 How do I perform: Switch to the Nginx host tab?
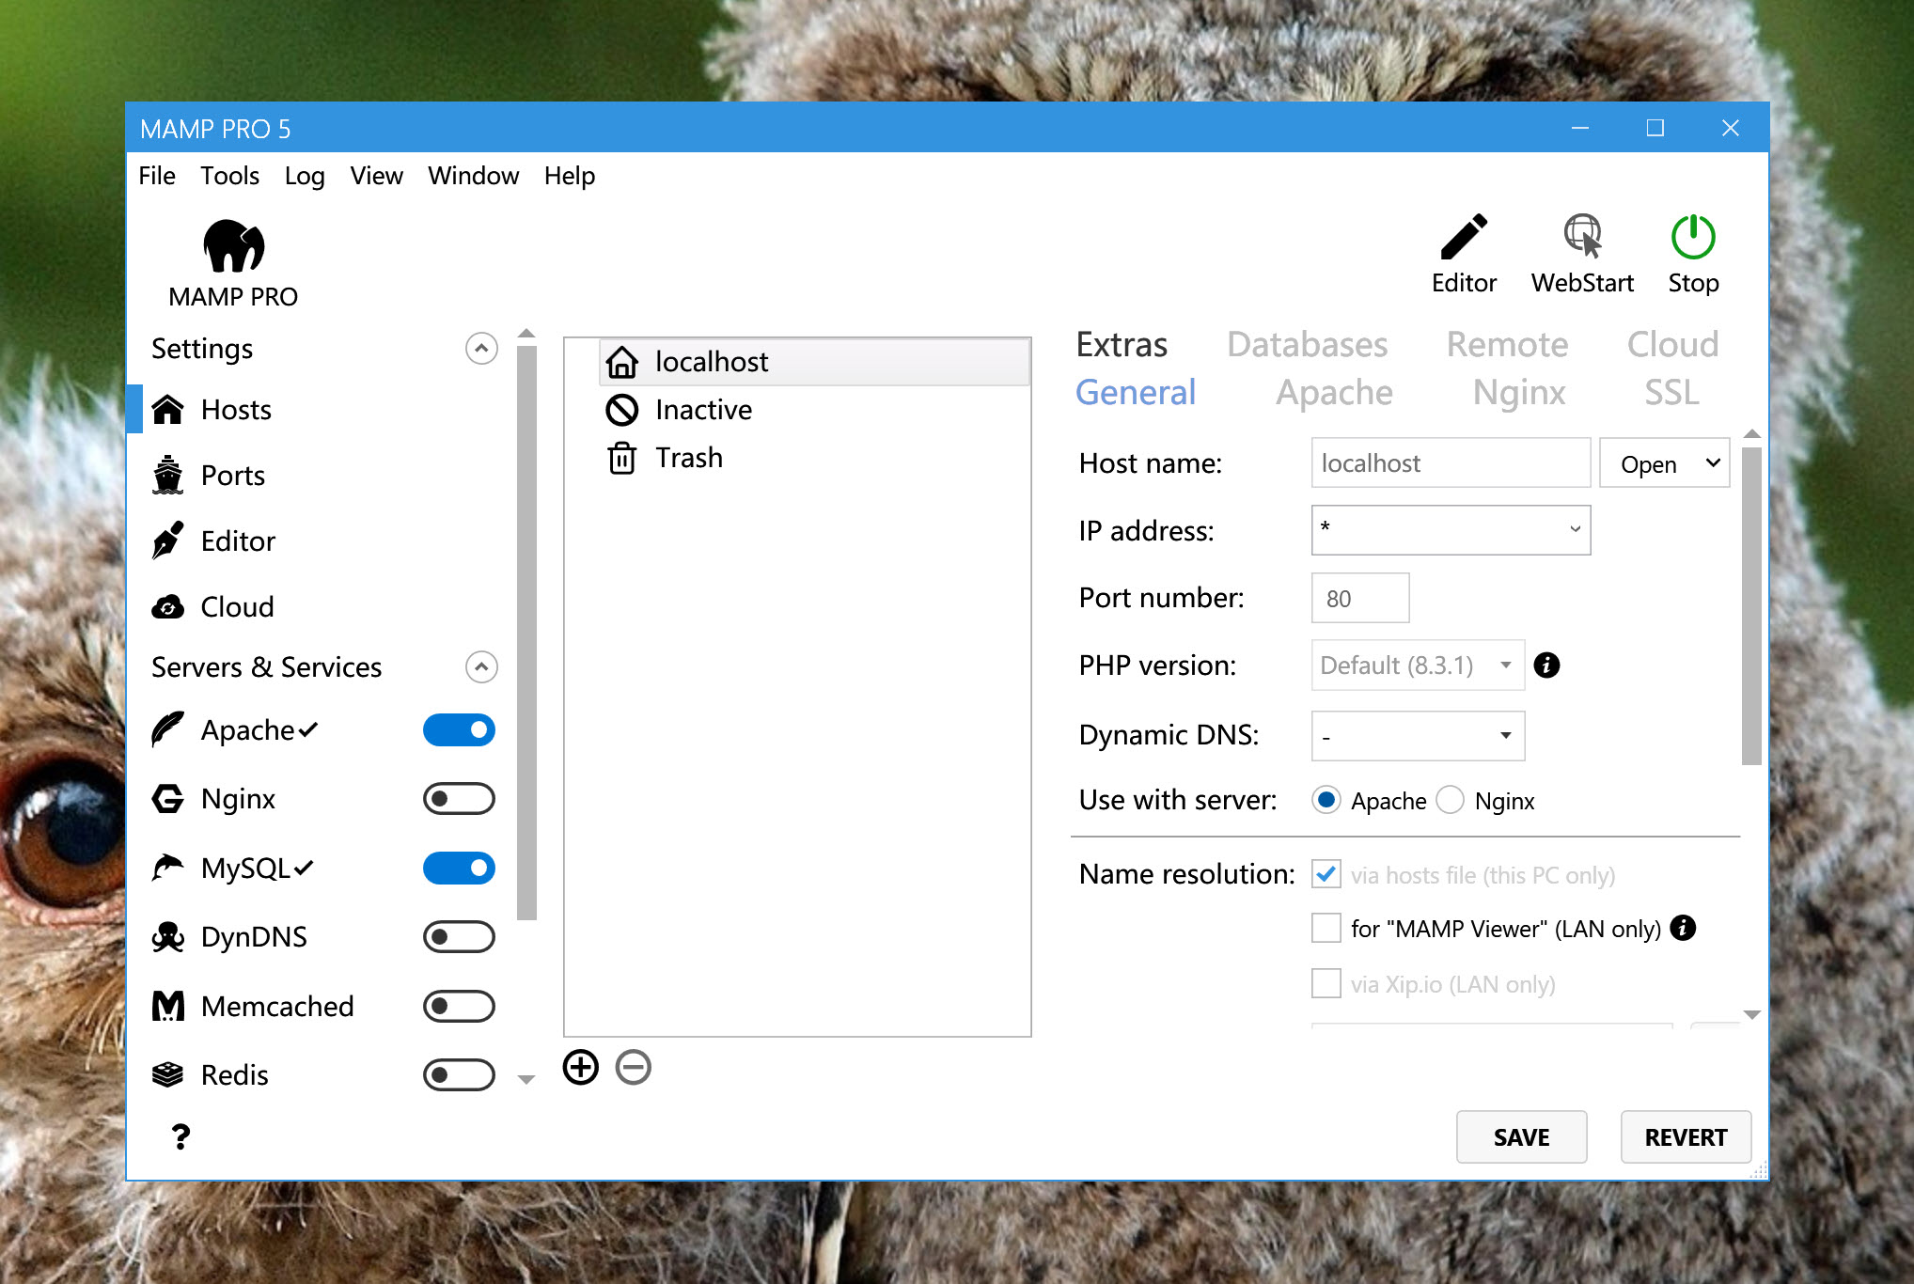[1519, 393]
